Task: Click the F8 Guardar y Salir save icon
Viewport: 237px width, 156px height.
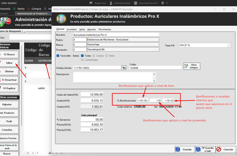Action: (198, 149)
